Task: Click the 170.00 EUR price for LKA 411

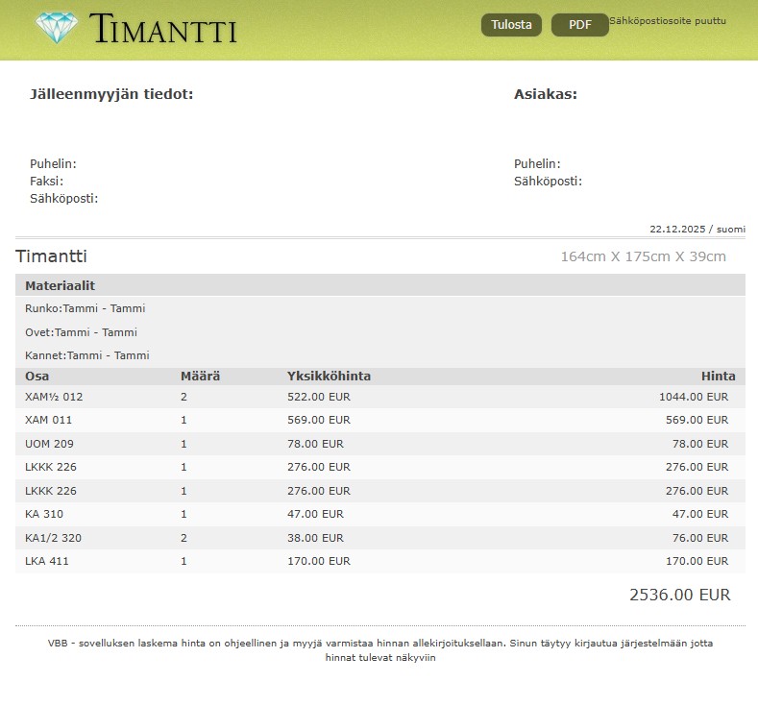Action: [x=697, y=561]
